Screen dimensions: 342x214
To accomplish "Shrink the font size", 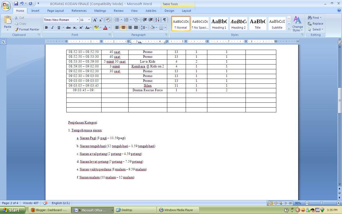I will [101, 20].
